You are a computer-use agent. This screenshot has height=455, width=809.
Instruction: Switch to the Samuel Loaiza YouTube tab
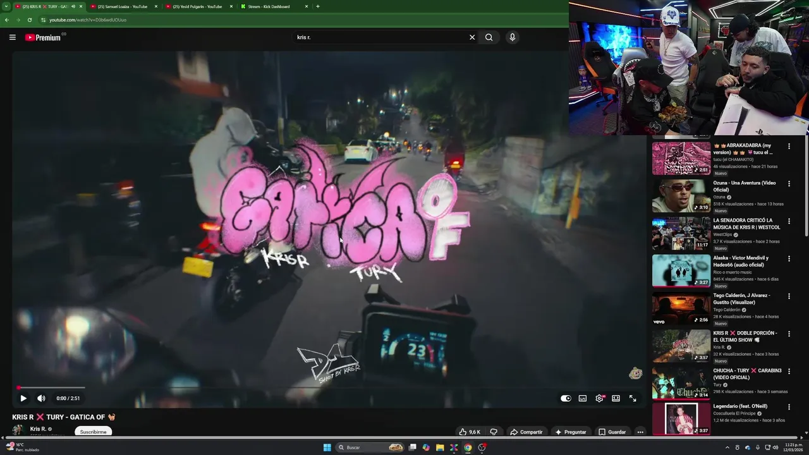[x=123, y=6]
